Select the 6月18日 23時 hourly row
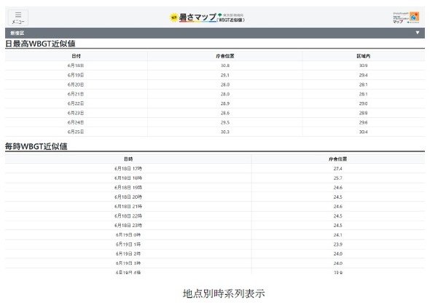Screen dimensions: 430x305 coord(215,226)
